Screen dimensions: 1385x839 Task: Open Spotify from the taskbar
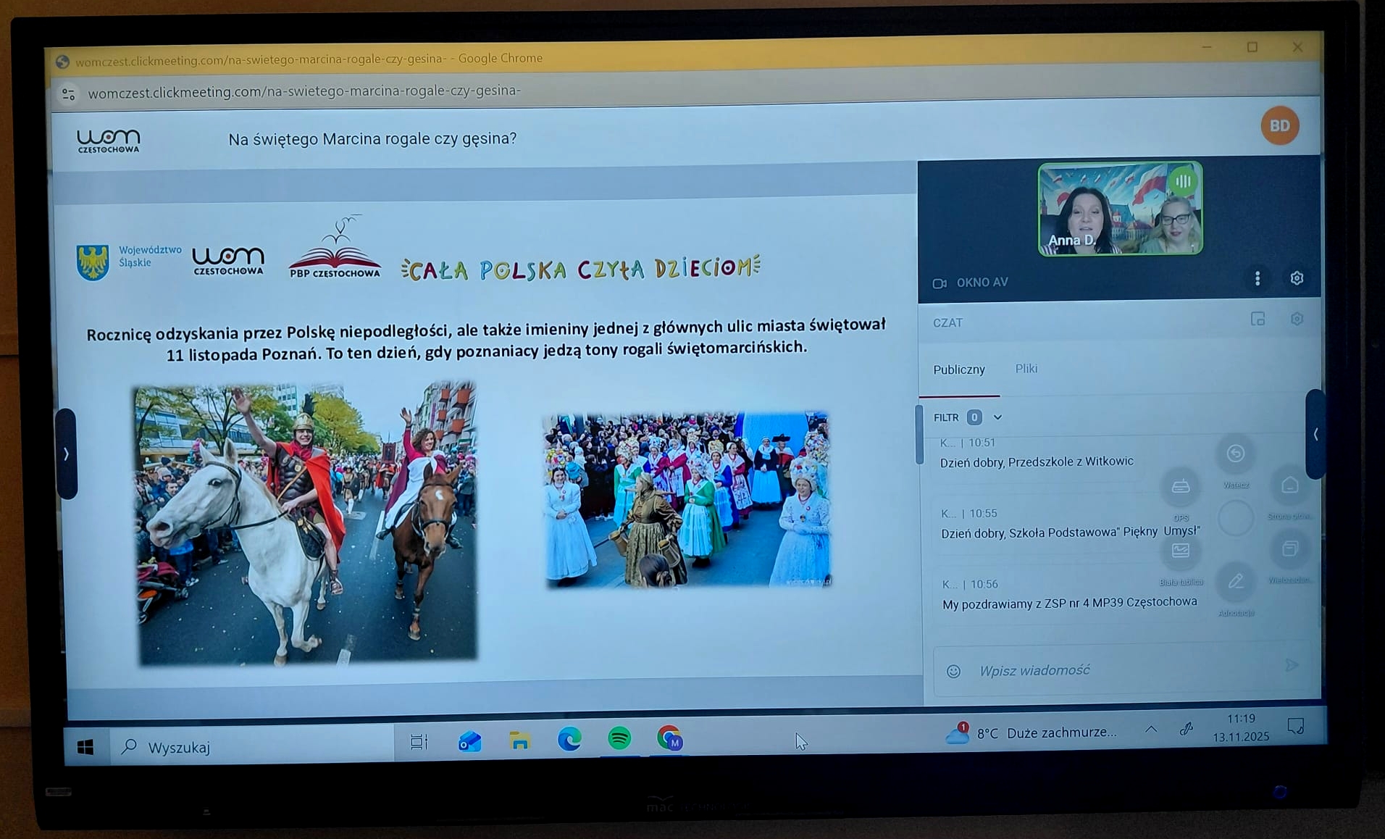pyautogui.click(x=619, y=739)
